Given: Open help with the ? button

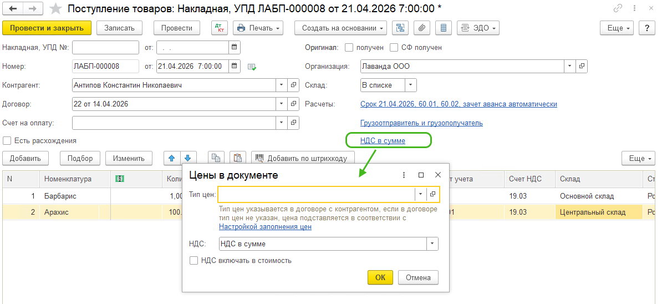Looking at the screenshot, I should point(647,28).
